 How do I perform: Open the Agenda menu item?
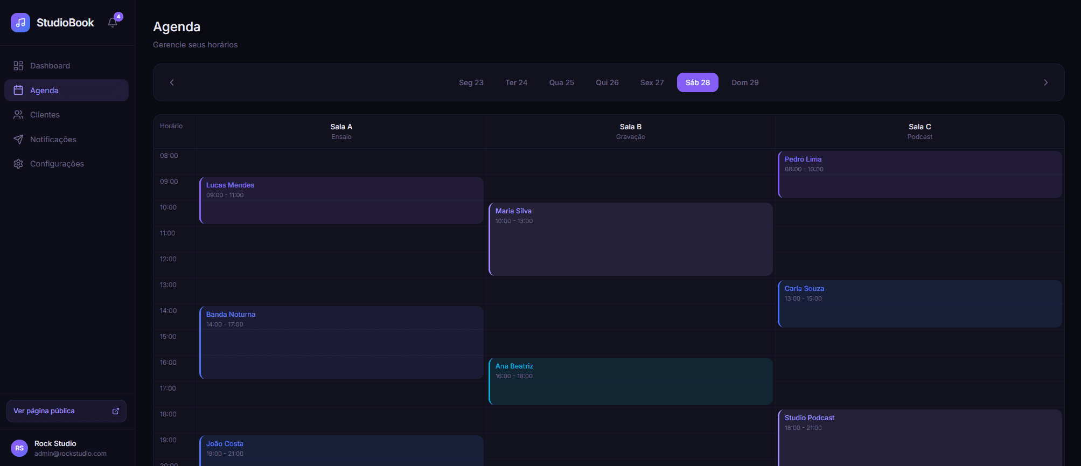[x=66, y=91]
